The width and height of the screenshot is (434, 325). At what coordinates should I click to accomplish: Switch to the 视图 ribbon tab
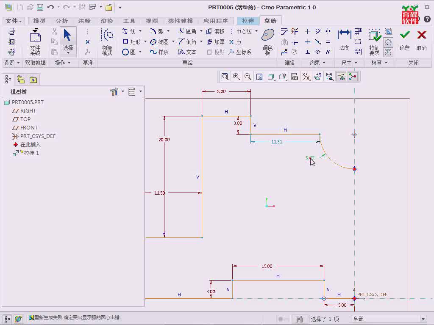(x=152, y=21)
